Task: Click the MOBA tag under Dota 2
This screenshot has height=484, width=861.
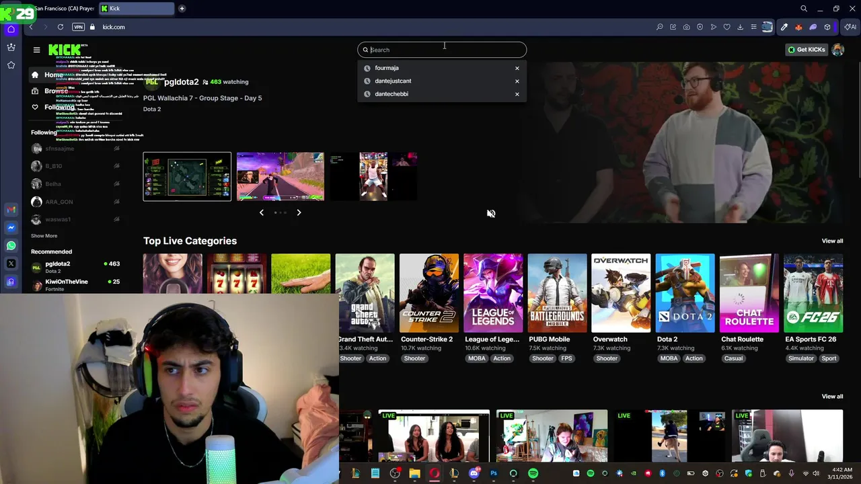Action: pos(669,358)
